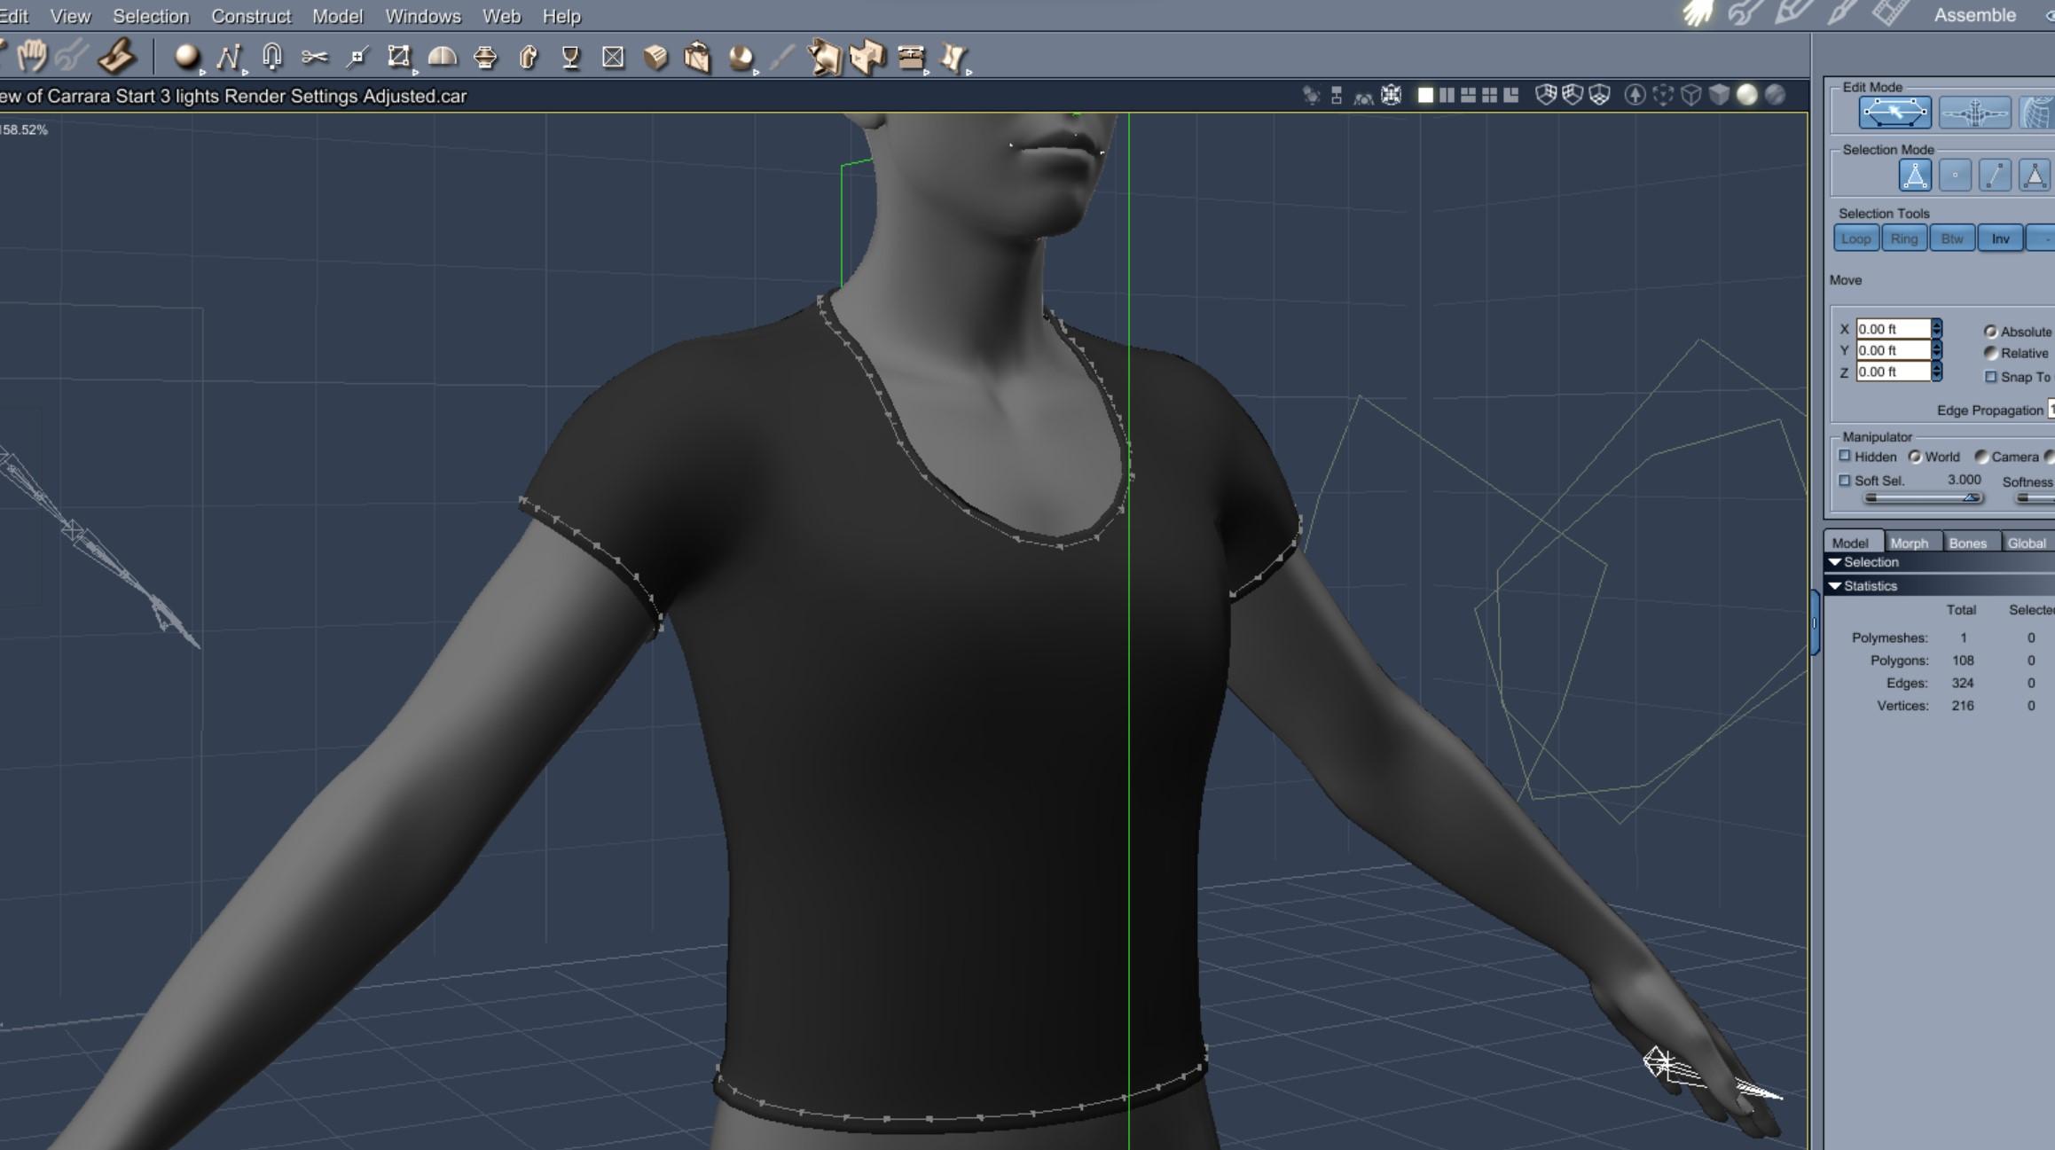
Task: Select the magnet tool in toolbar
Action: tap(272, 58)
